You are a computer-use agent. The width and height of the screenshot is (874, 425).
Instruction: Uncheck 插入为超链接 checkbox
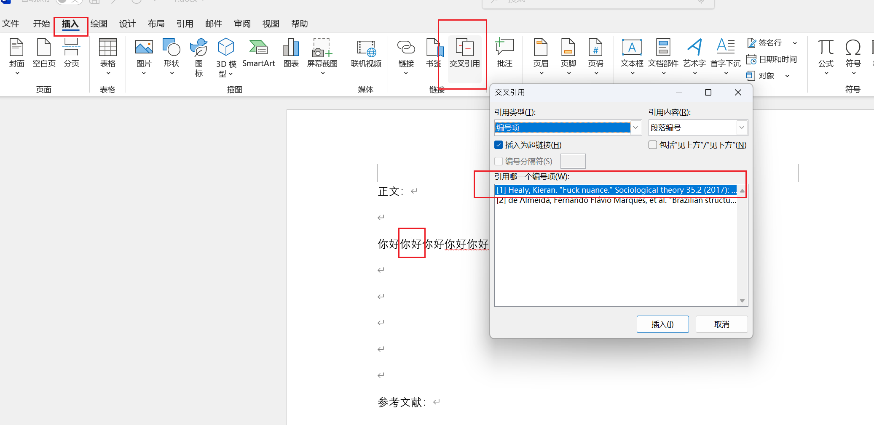pos(499,145)
